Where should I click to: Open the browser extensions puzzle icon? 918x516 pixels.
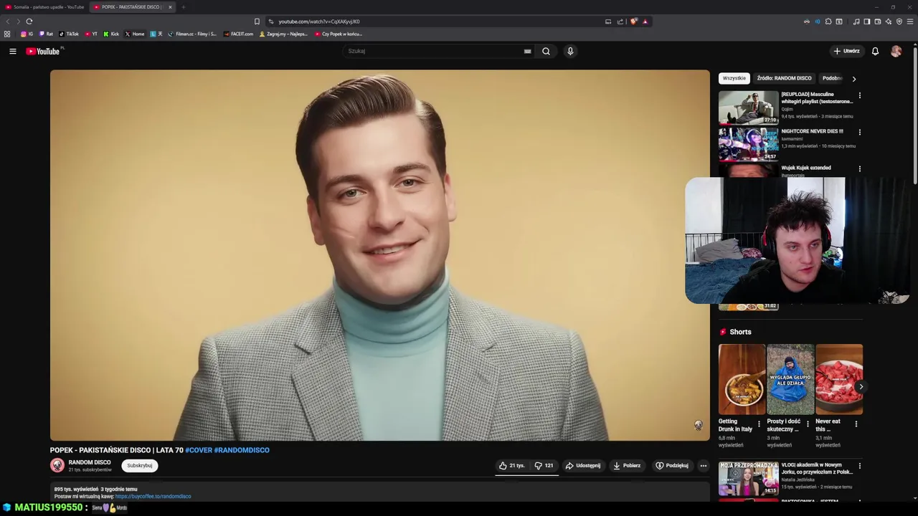click(x=828, y=21)
